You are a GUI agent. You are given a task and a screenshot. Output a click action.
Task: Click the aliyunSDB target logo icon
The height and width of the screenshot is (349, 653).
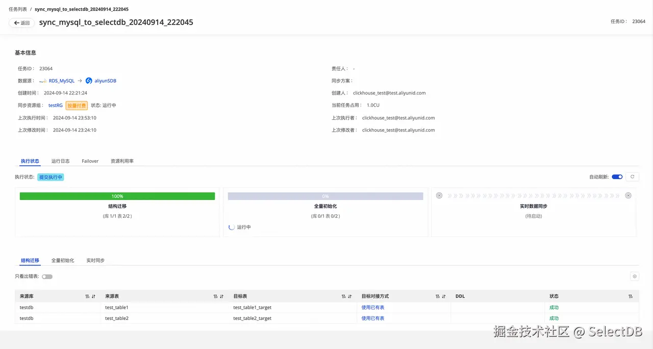click(x=89, y=81)
